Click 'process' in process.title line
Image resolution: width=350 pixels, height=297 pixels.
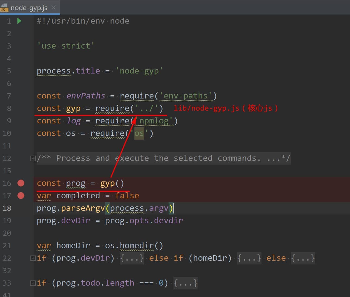(x=54, y=71)
